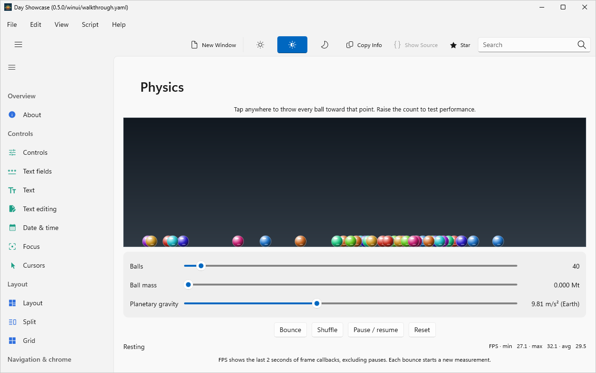Open the toolbar hamburger menu icon

pyautogui.click(x=18, y=45)
